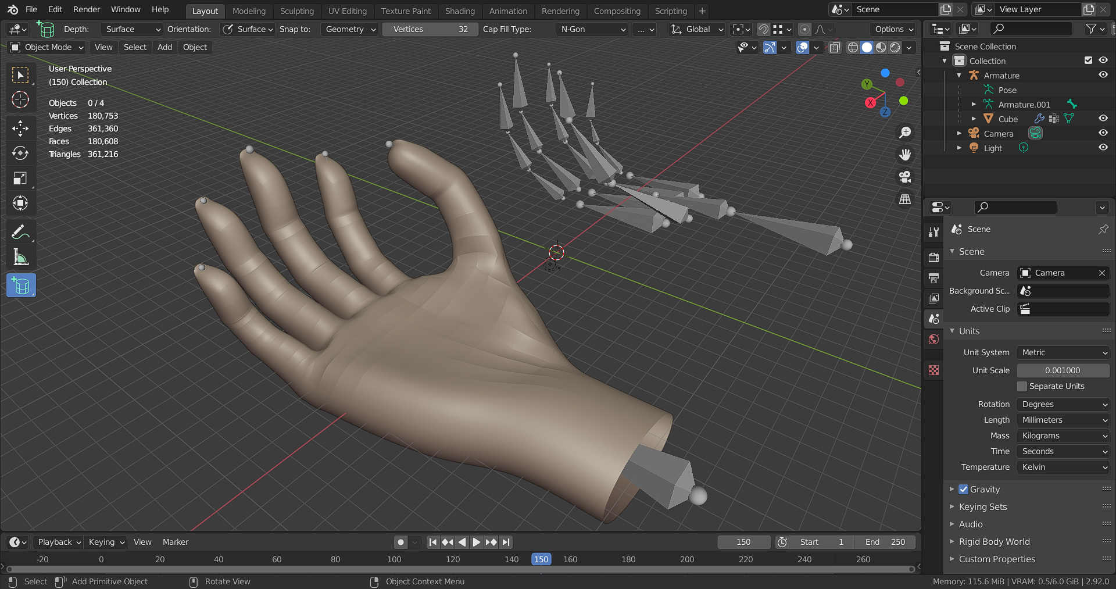Select the Transform tool

click(20, 204)
